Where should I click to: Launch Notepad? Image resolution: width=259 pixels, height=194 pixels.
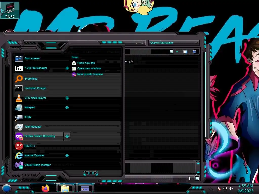pos(39,107)
